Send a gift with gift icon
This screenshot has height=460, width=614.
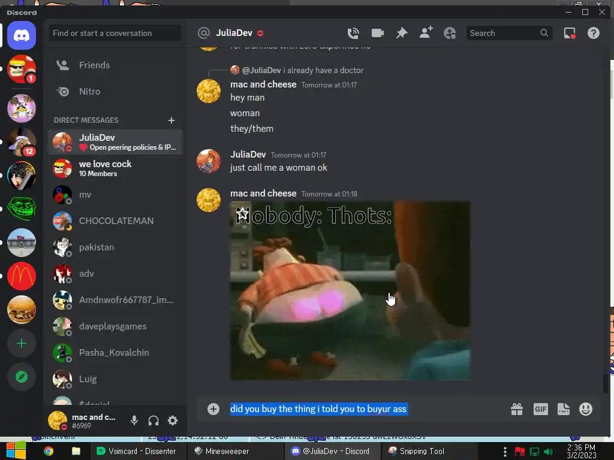tap(517, 409)
